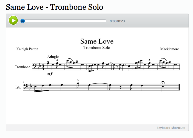Start playback with the green play button
This screenshot has width=193, height=138.
click(13, 21)
